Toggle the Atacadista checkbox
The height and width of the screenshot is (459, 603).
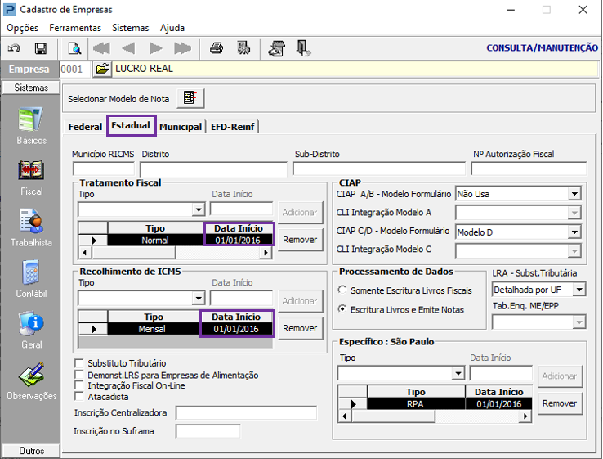pyautogui.click(x=78, y=396)
